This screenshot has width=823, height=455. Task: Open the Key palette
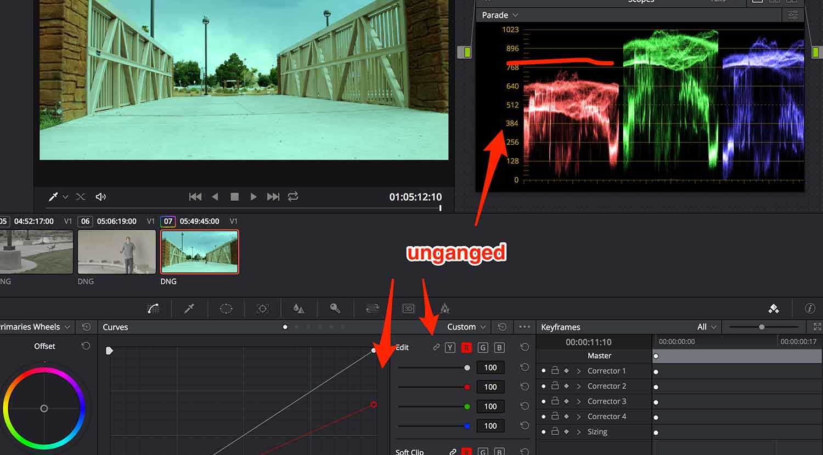click(335, 309)
